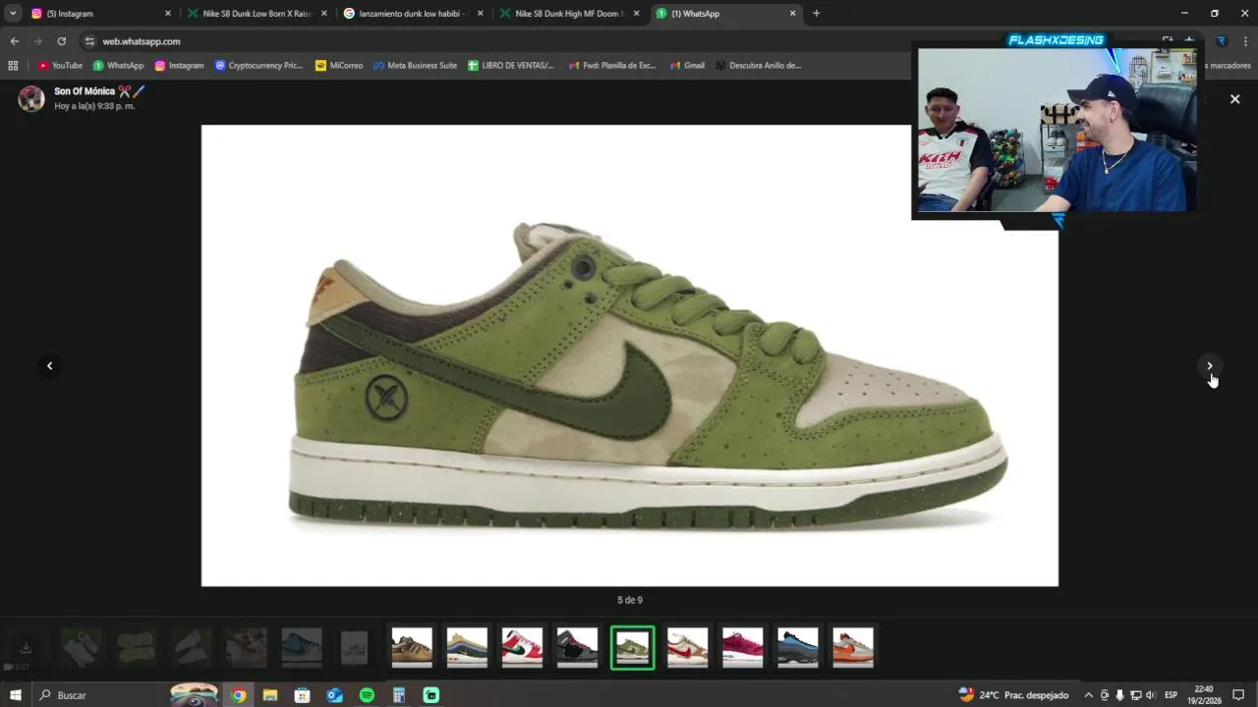Switch to lanzamiento dunk low habibi tab
The image size is (1258, 707).
(413, 14)
